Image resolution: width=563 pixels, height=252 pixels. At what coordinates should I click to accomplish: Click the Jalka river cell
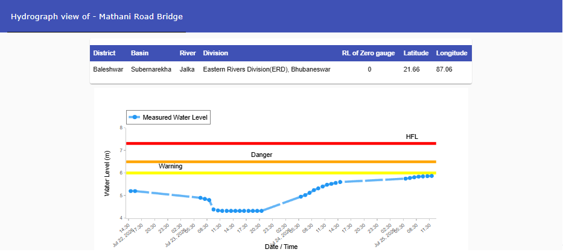point(187,69)
